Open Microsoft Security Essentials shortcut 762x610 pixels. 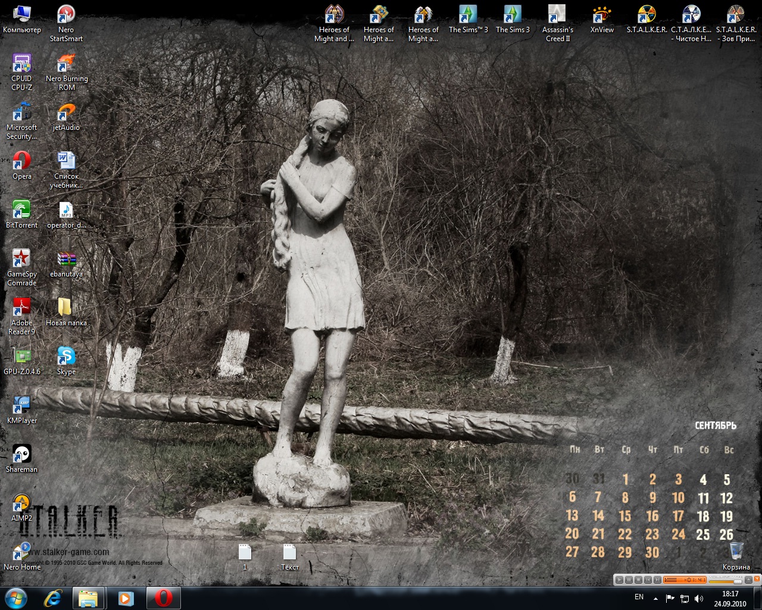(22, 122)
